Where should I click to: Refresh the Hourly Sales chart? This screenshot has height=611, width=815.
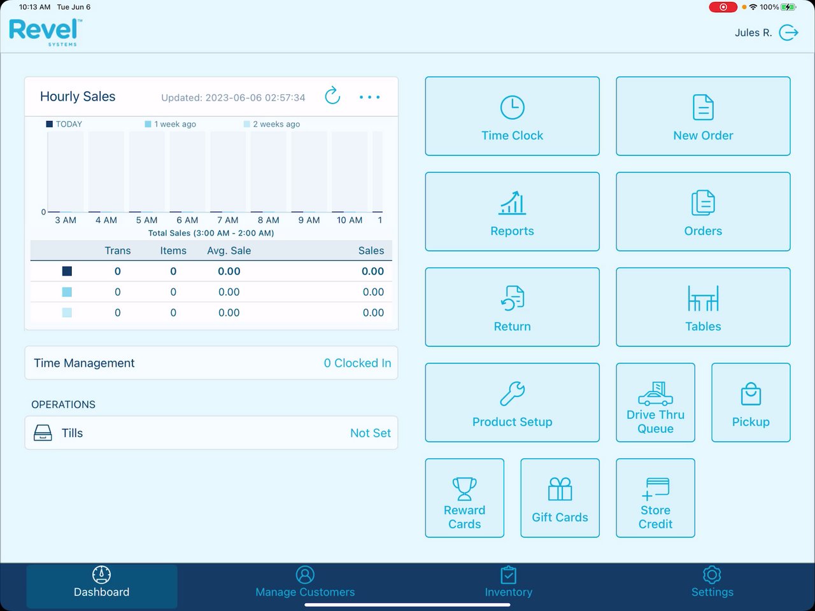coord(332,96)
